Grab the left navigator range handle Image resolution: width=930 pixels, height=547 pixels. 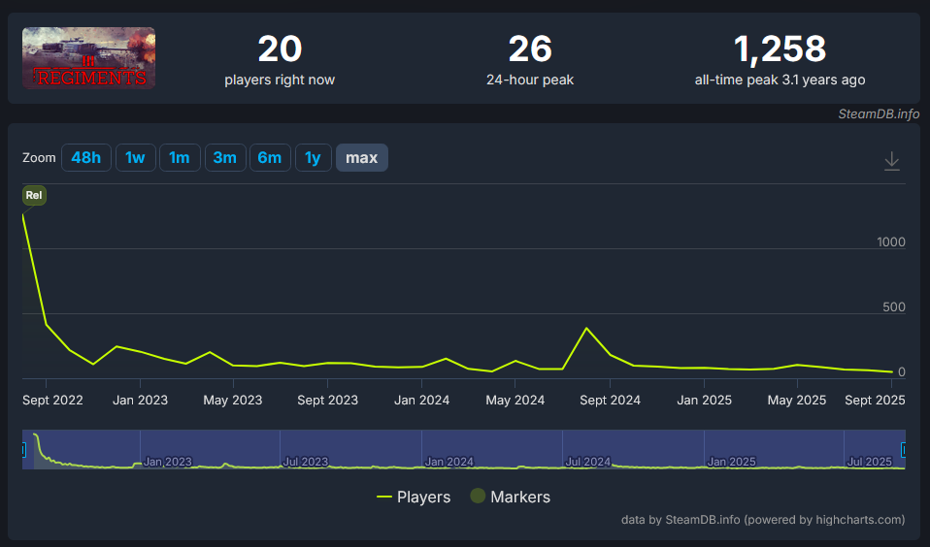[23, 450]
